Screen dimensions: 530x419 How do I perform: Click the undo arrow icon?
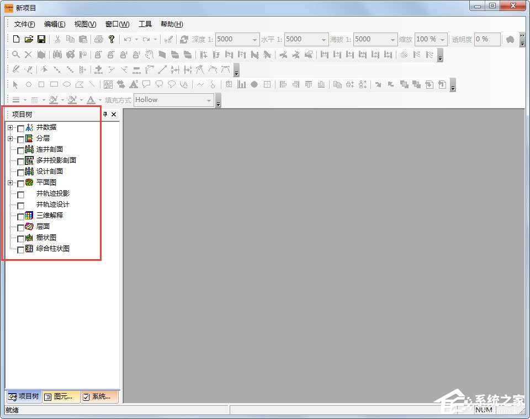click(128, 39)
